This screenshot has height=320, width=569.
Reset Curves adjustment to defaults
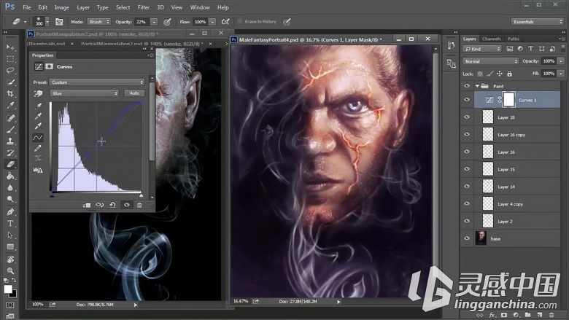point(113,205)
